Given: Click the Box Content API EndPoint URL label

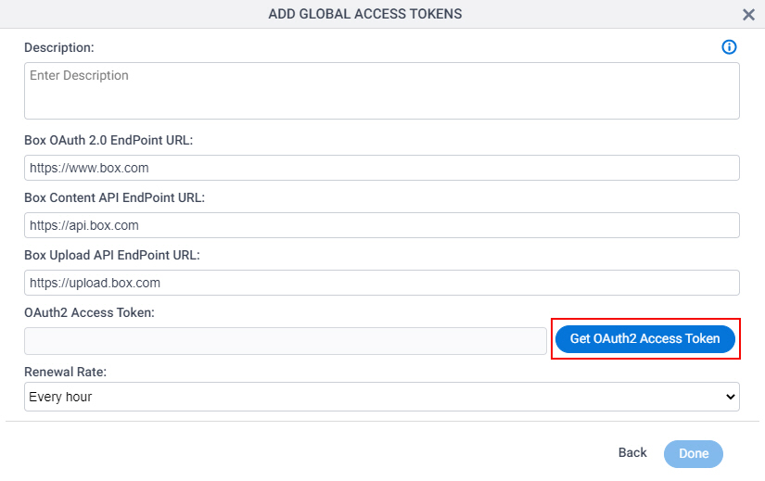Looking at the screenshot, I should pos(115,197).
